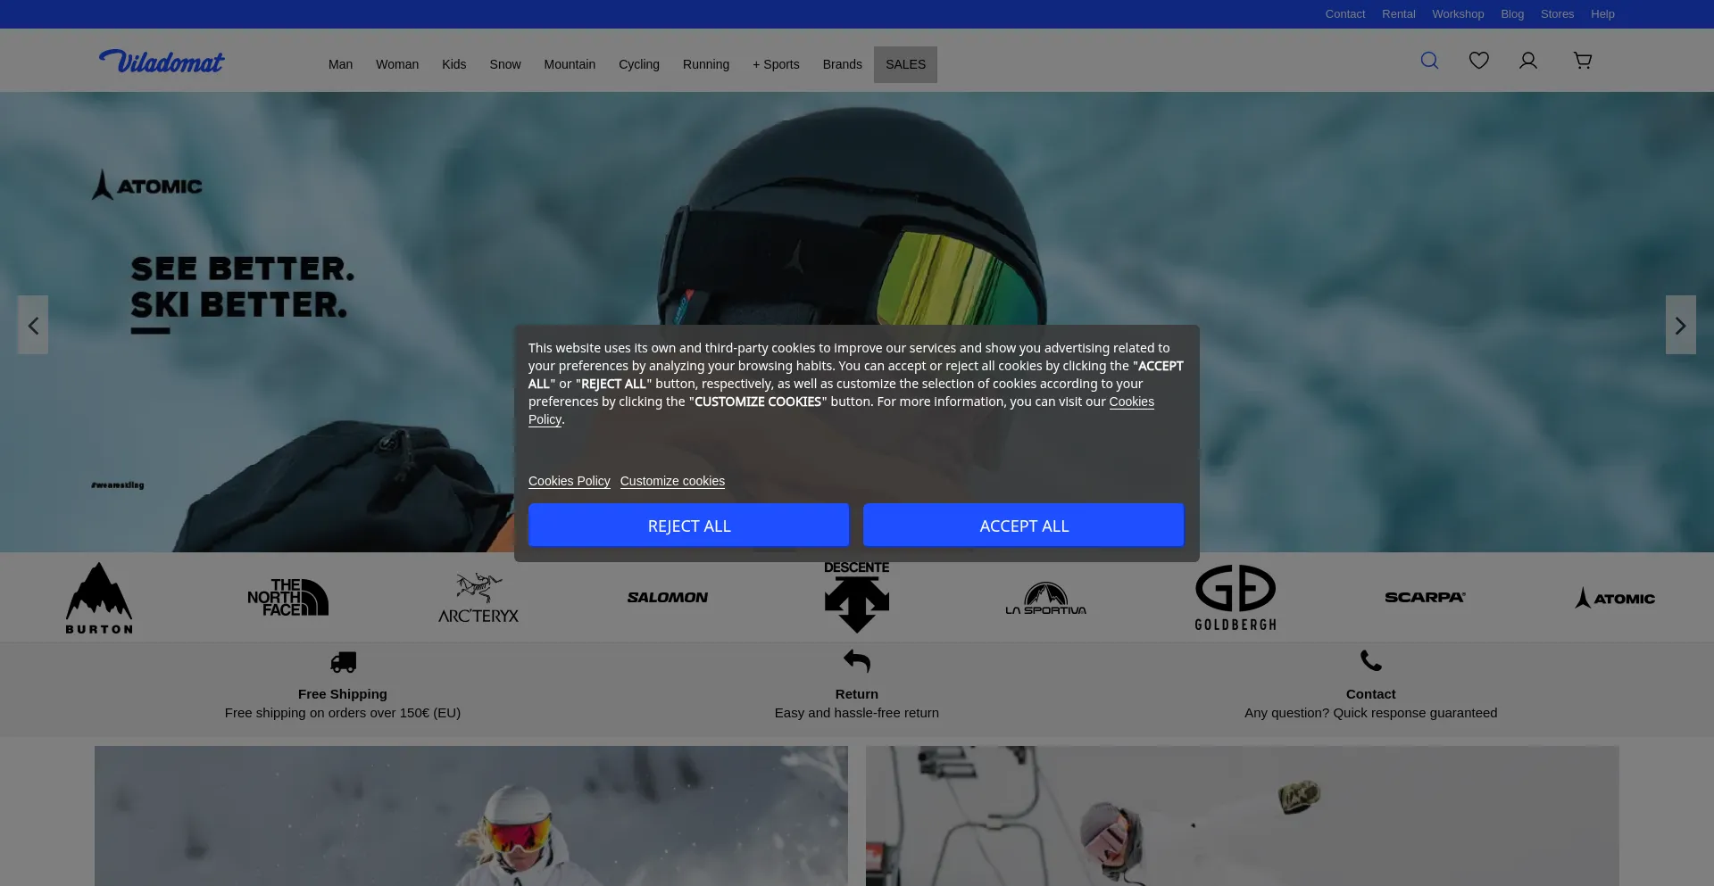The image size is (1714, 886).
Task: Open the Workshop link in top bar
Action: (1458, 14)
